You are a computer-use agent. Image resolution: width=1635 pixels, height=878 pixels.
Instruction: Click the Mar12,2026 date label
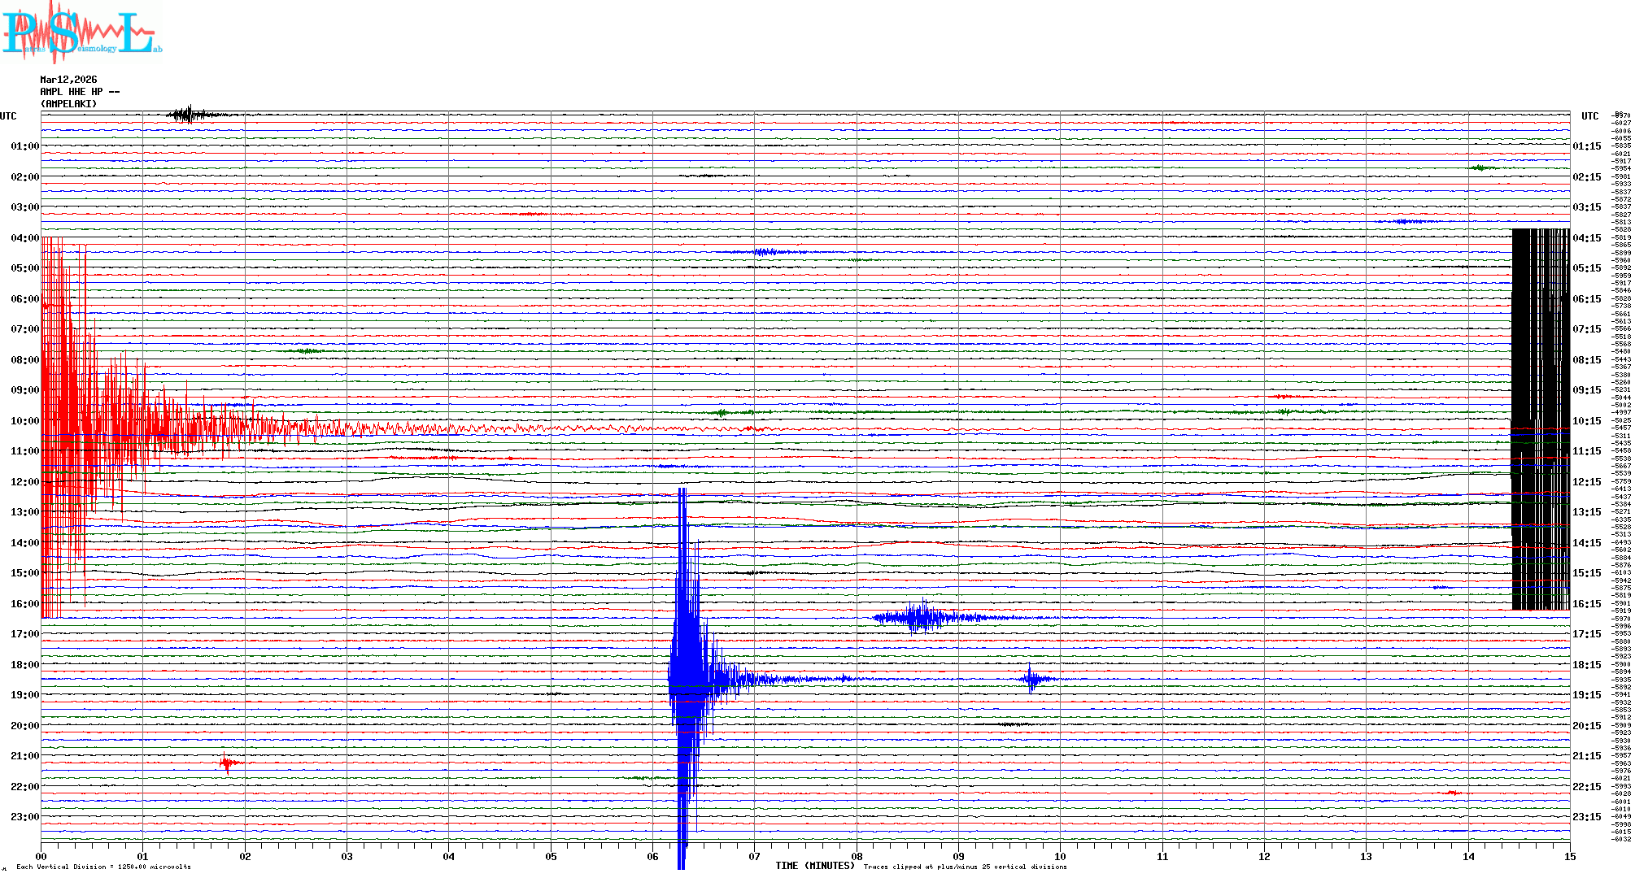click(x=68, y=80)
